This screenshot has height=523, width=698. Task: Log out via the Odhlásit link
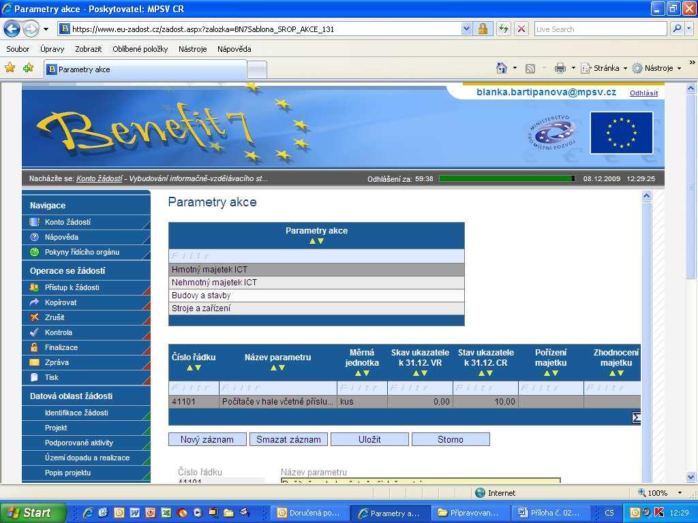click(643, 93)
